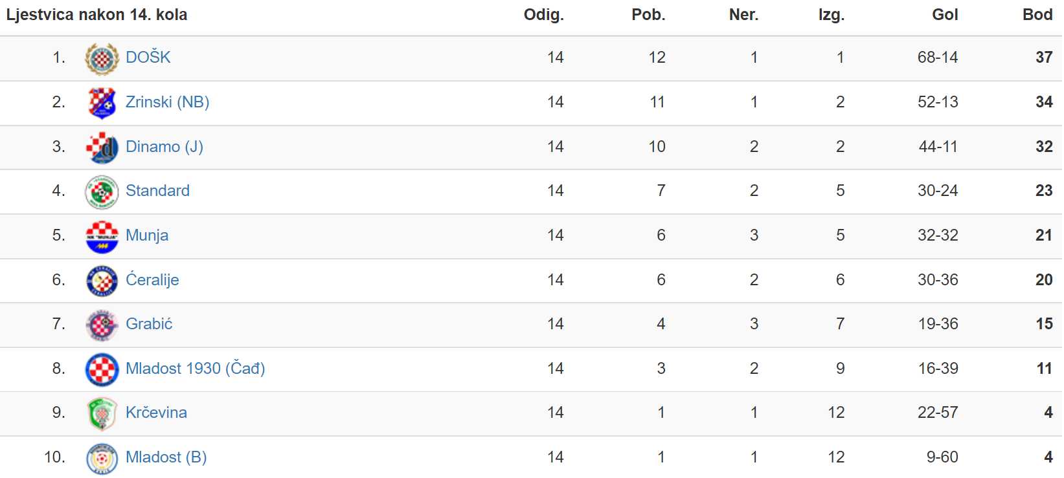Viewport: 1064px width, 478px height.
Task: Open the Mladost 1930 (Čađ) link
Action: point(196,369)
